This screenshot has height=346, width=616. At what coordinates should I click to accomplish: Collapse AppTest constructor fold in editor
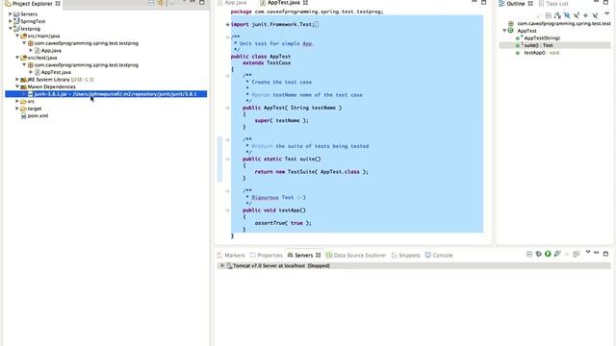(227, 108)
